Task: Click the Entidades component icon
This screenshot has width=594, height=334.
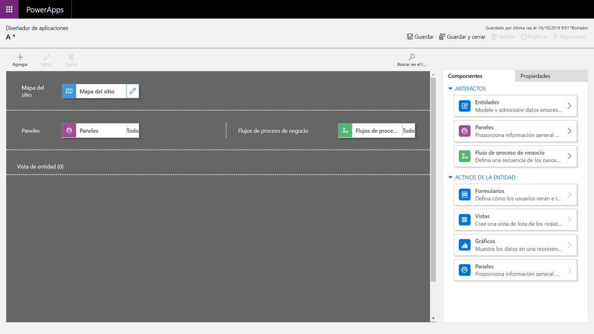Action: pos(465,106)
